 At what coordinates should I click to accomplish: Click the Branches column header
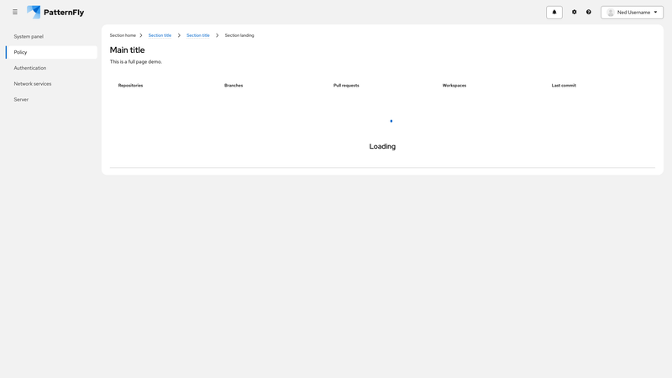pos(234,86)
